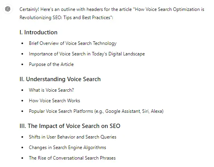The height and width of the screenshot is (167, 214).
Task: Click the bullet dot before 'Purpose of the Article'
Action: pyautogui.click(x=22, y=64)
